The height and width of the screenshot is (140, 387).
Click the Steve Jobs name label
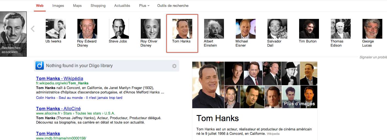pyautogui.click(x=118, y=41)
